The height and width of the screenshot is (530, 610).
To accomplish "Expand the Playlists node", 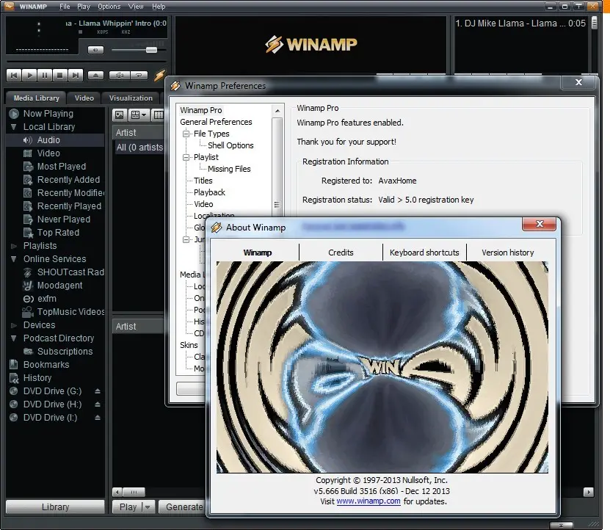I will click(x=14, y=246).
